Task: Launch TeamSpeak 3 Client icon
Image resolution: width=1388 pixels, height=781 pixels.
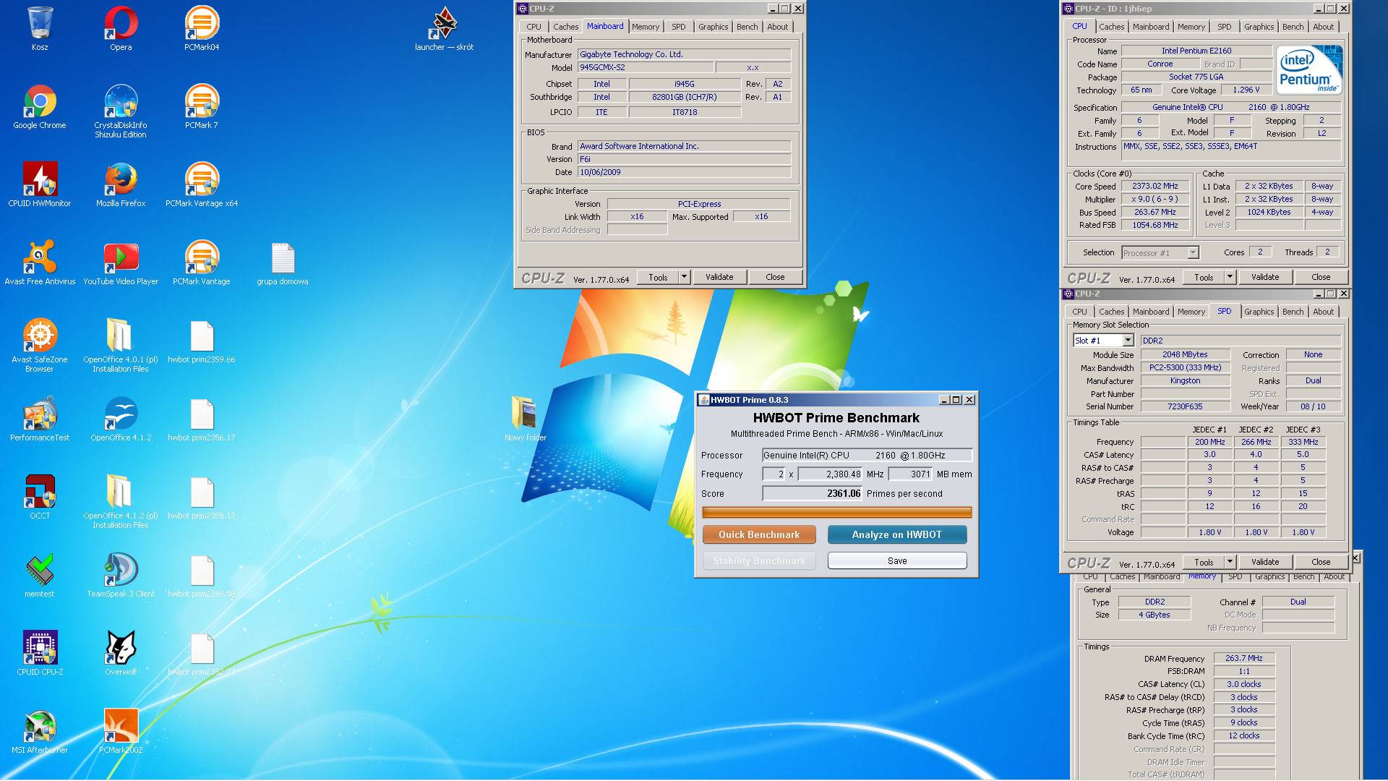Action: [x=121, y=576]
